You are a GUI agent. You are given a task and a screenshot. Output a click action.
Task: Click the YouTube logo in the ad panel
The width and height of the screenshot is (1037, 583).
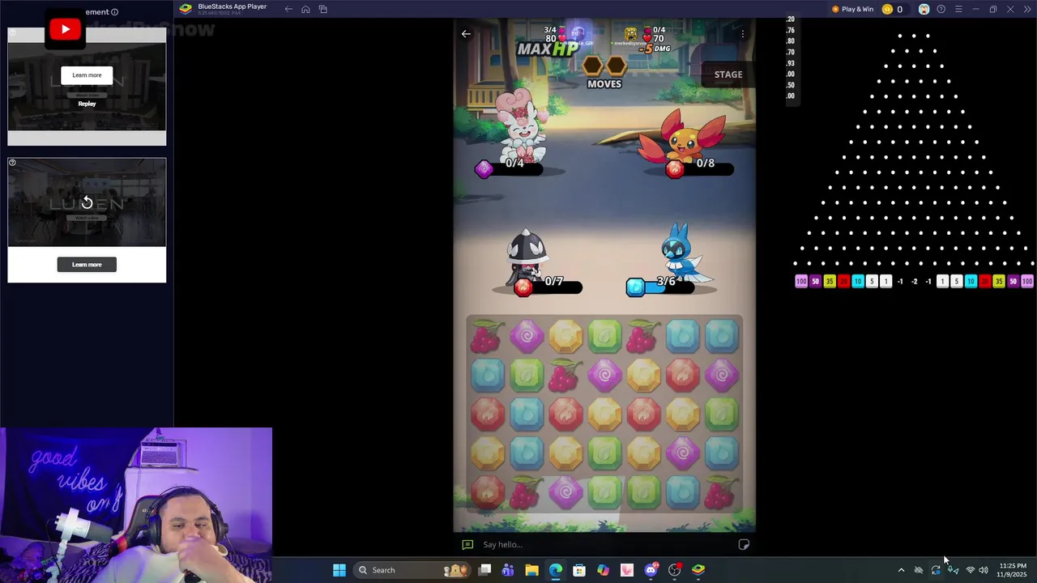pyautogui.click(x=65, y=30)
